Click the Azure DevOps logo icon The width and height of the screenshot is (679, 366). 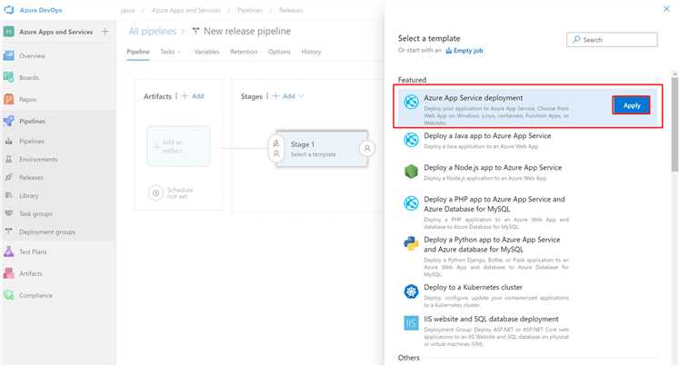(9, 9)
